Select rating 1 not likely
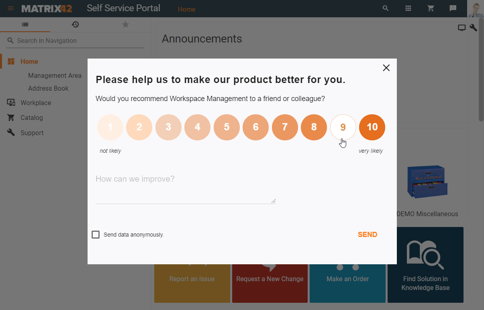484x310 pixels. tap(110, 127)
